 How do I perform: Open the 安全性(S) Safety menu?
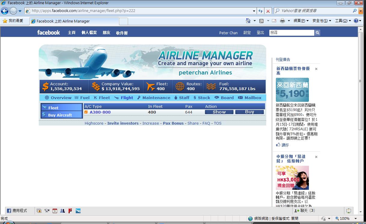[322, 21]
